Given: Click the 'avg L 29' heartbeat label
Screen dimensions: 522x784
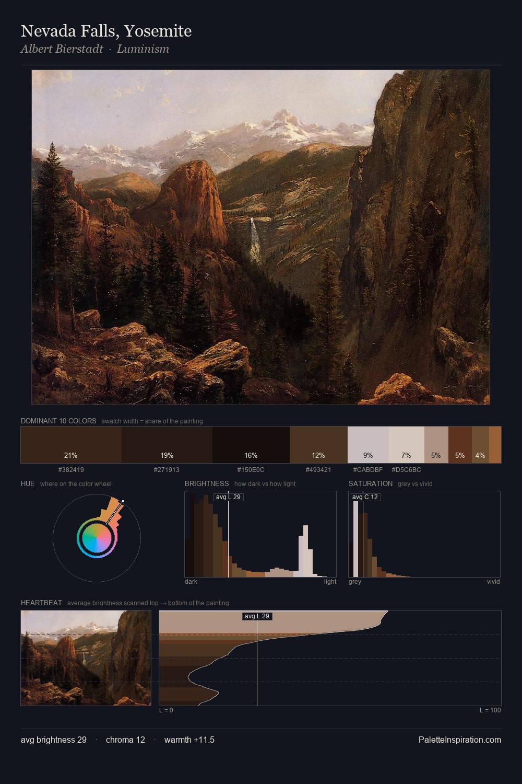Looking at the screenshot, I should point(257,616).
